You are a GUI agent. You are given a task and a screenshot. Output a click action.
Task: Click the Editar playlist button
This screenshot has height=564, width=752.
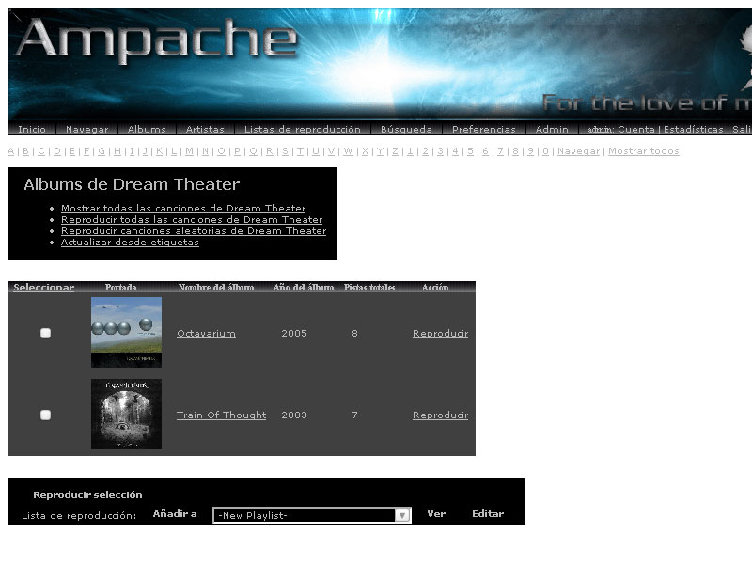(x=488, y=514)
